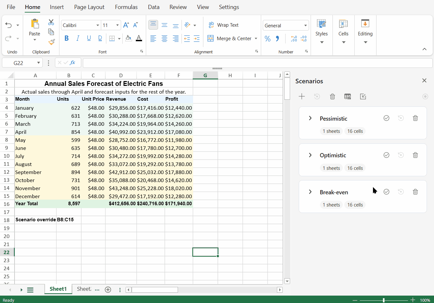Click the Copy icon in Clipboard group
Image resolution: width=434 pixels, height=303 pixels.
coord(51,32)
